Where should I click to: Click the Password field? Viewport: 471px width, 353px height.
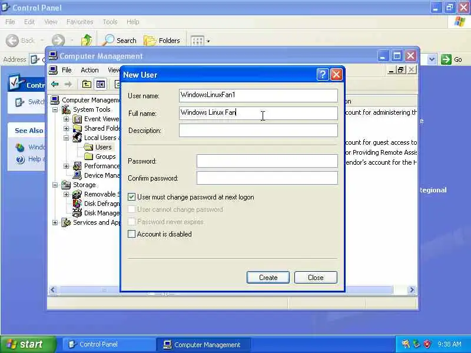click(267, 161)
